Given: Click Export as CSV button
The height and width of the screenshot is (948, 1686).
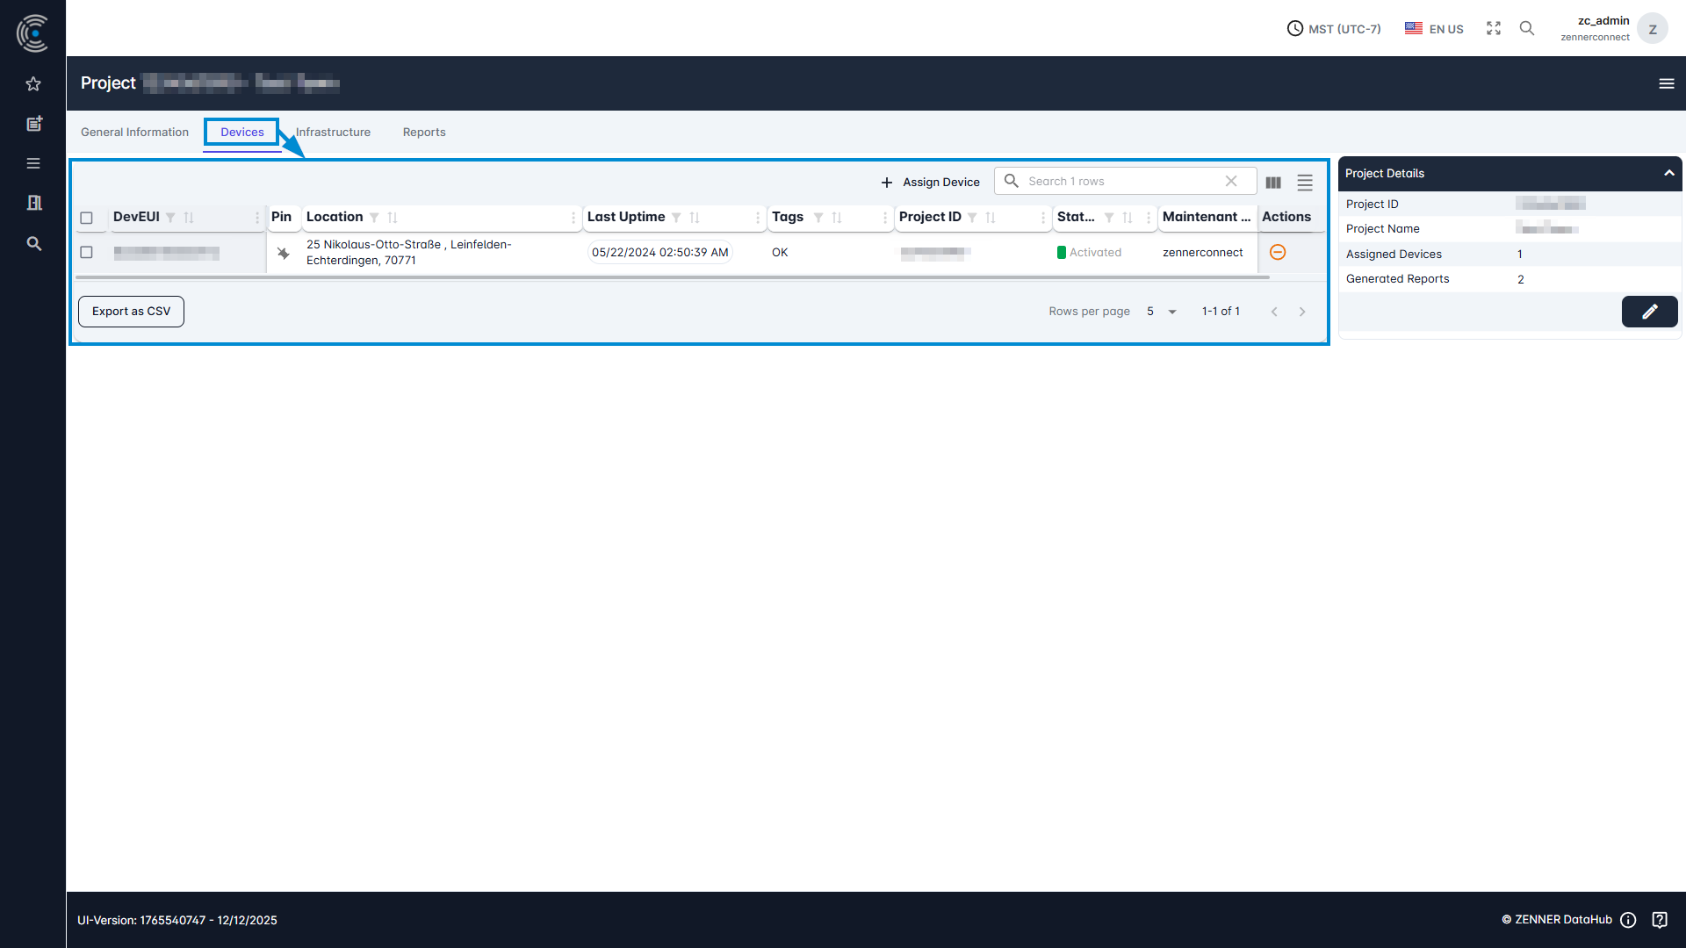Looking at the screenshot, I should [131, 312].
